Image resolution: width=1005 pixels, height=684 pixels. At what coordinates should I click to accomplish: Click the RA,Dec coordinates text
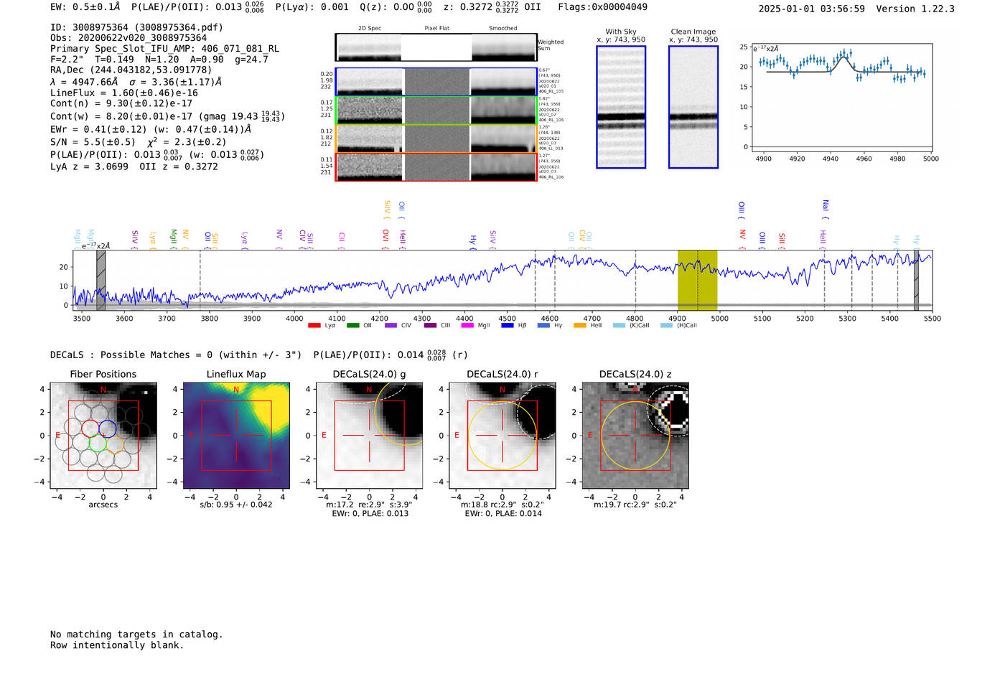pos(131,70)
